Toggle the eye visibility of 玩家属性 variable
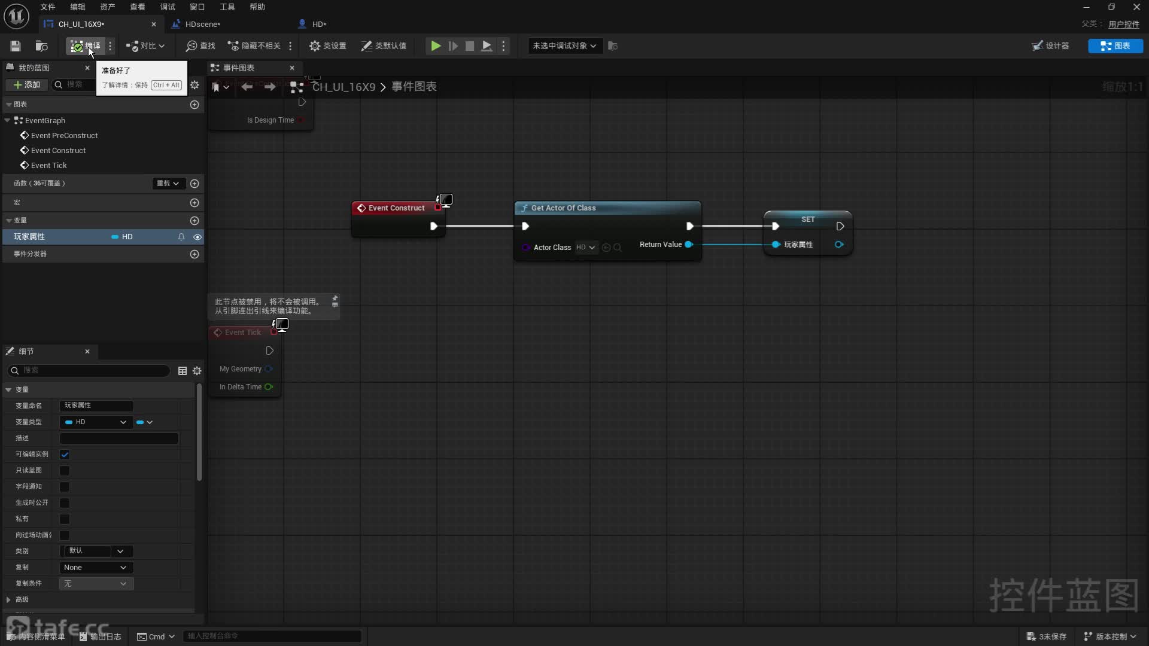This screenshot has width=1149, height=646. [x=197, y=237]
